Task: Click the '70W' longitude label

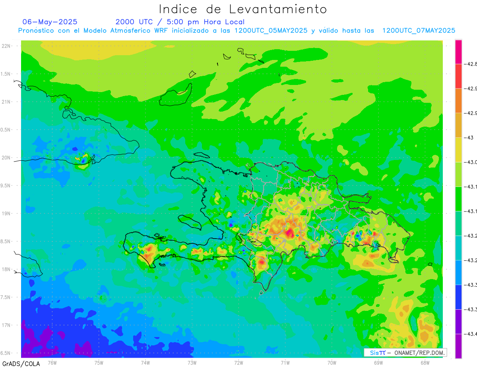Action: (x=332, y=362)
